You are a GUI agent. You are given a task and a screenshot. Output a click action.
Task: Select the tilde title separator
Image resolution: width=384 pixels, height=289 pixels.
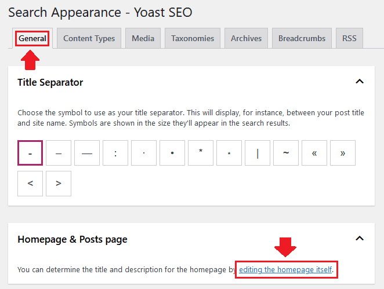[286, 153]
